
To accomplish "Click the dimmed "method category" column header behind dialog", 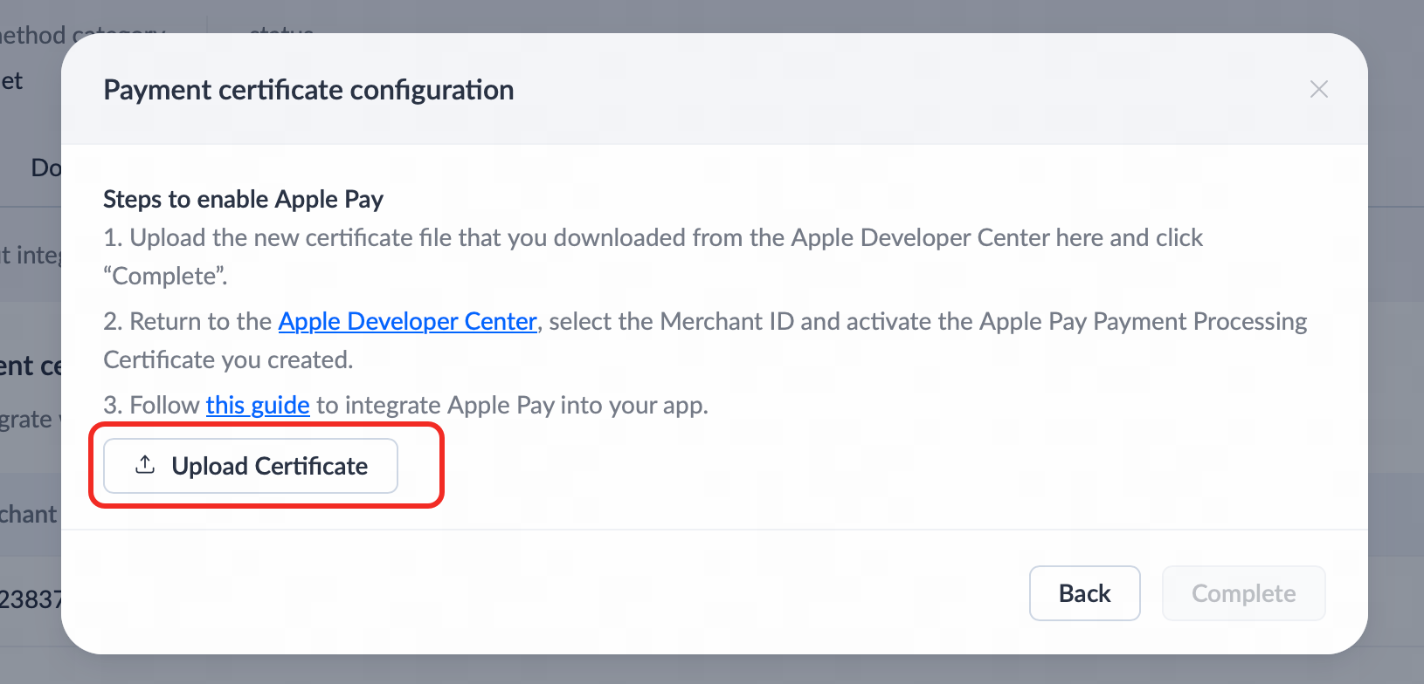I will [35, 35].
